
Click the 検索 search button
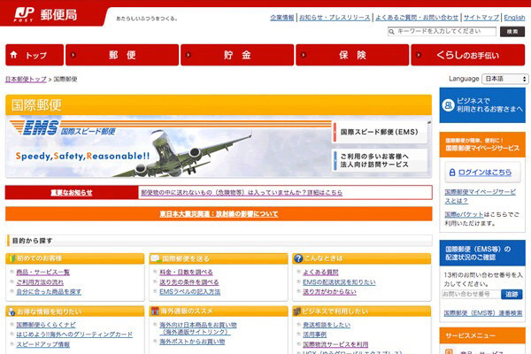(x=512, y=32)
